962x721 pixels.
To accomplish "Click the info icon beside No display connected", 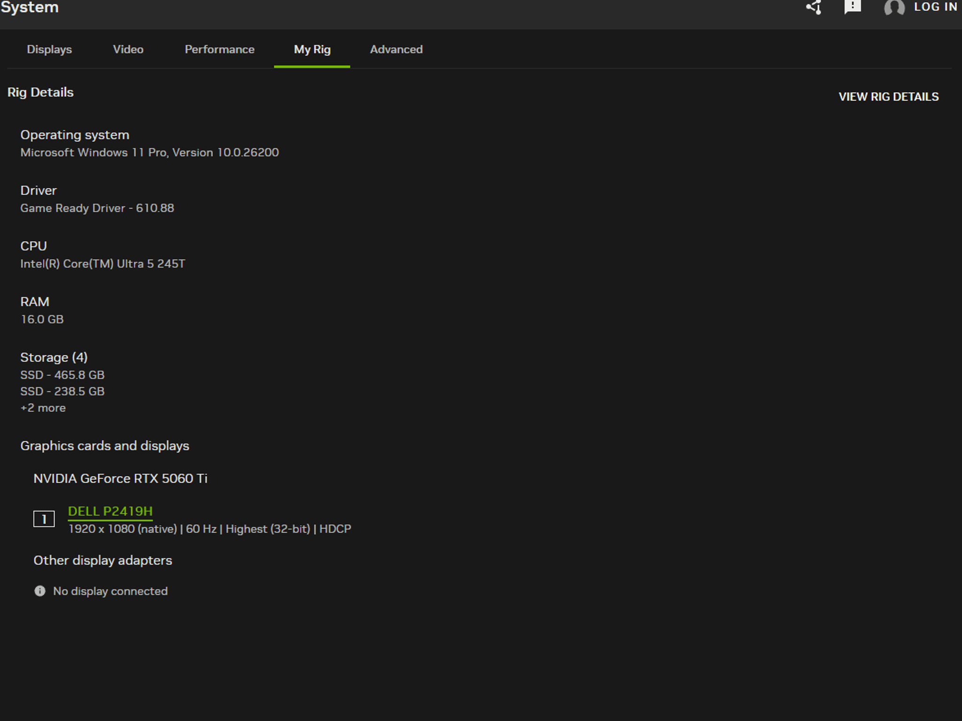I will [40, 591].
